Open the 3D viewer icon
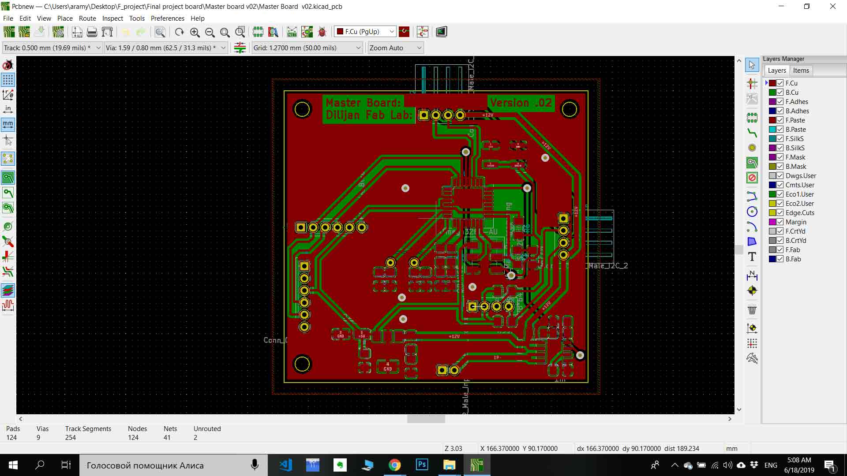The width and height of the screenshot is (847, 476). click(x=441, y=32)
